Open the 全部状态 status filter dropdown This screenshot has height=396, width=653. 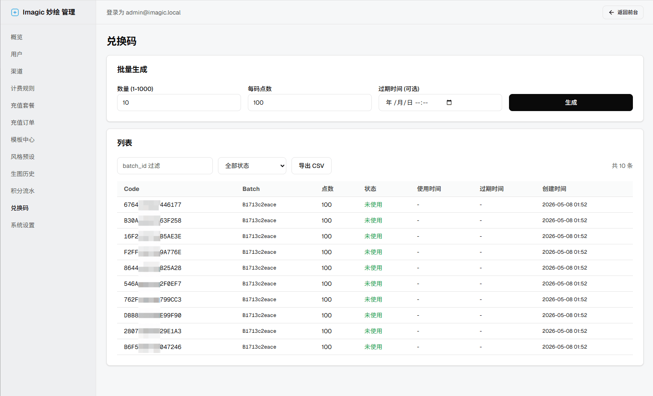[252, 166]
